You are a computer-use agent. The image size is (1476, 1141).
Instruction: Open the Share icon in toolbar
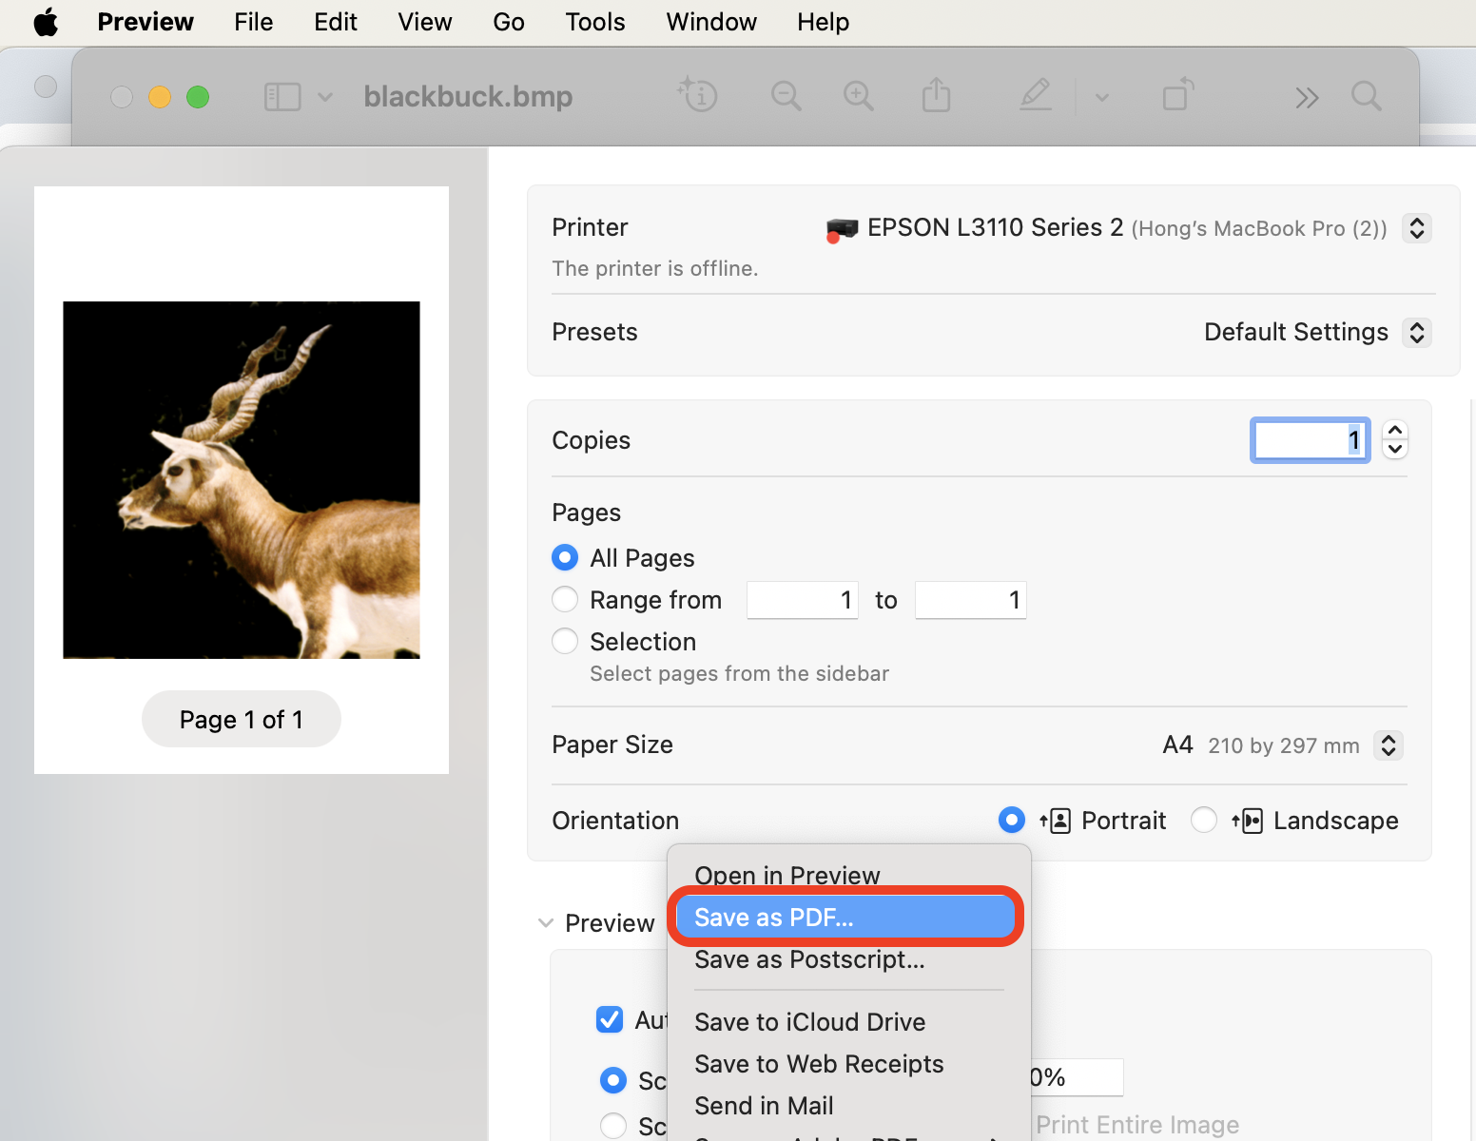(936, 96)
